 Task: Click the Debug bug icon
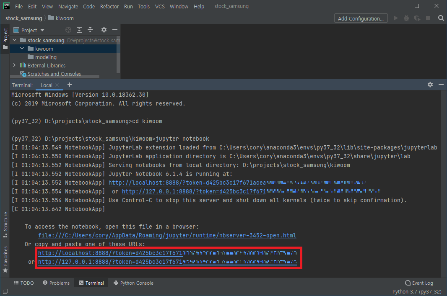point(406,18)
